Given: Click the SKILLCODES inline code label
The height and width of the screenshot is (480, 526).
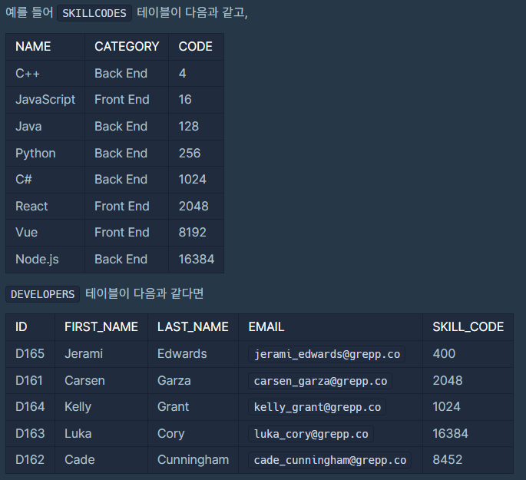Looking at the screenshot, I should click(94, 13).
